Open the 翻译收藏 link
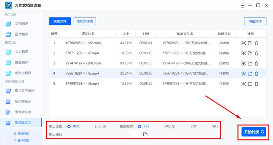The image size is (273, 145). point(21,140)
